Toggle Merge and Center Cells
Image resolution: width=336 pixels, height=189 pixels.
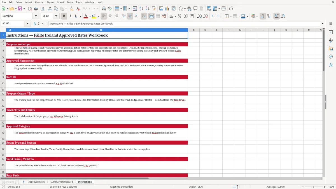(151, 16)
